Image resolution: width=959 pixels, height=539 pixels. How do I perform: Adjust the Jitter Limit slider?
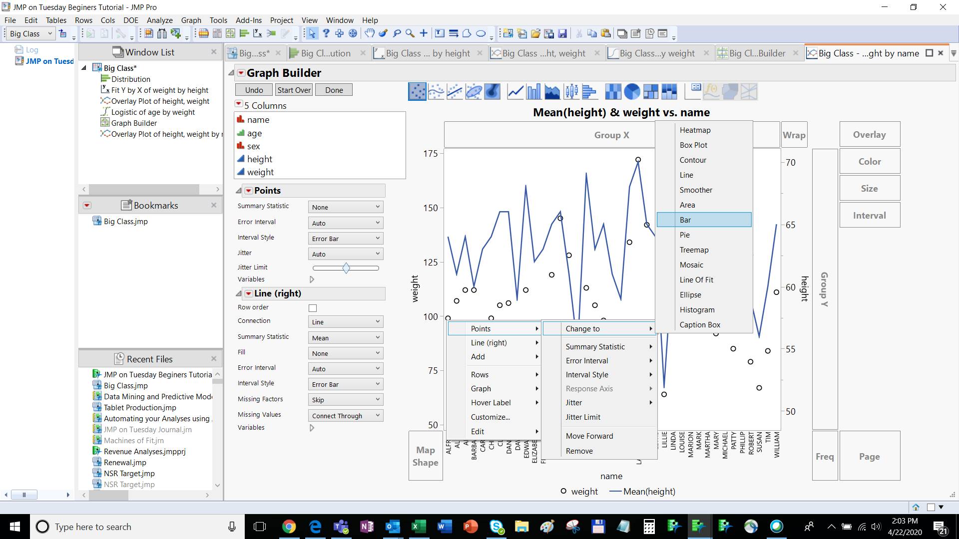[345, 268]
